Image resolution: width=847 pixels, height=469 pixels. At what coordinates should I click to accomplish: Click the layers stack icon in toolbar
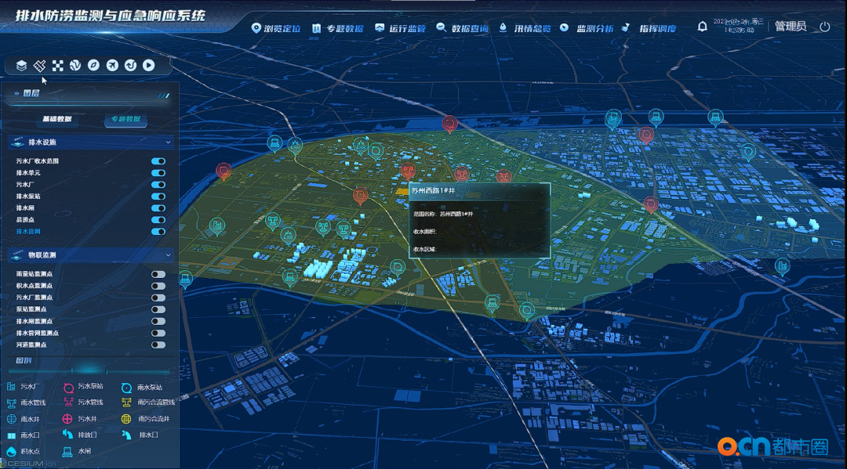22,66
